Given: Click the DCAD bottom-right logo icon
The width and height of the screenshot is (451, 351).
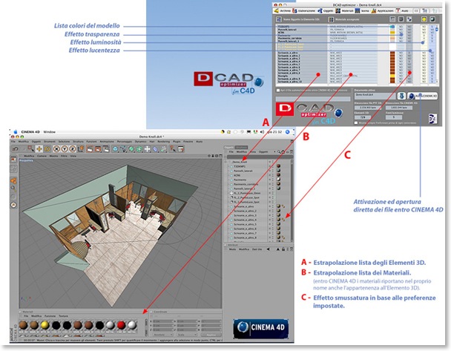Looking at the screenshot, I should pyautogui.click(x=433, y=119).
